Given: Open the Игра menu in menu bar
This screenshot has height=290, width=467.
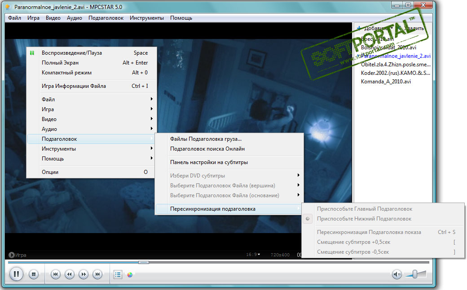Looking at the screenshot, I should (x=33, y=18).
